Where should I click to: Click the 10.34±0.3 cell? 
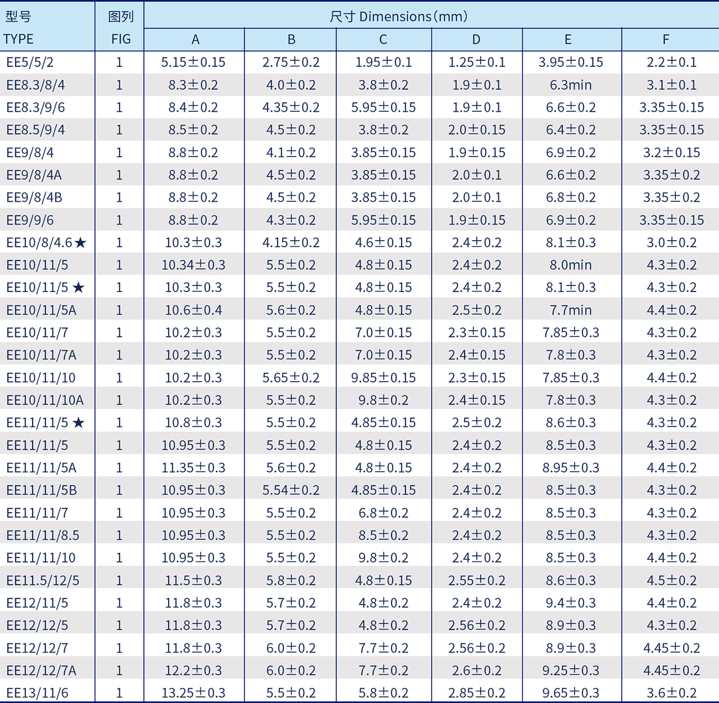[194, 265]
